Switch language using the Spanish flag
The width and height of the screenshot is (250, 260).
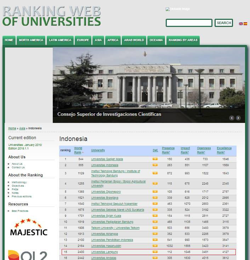245,24
